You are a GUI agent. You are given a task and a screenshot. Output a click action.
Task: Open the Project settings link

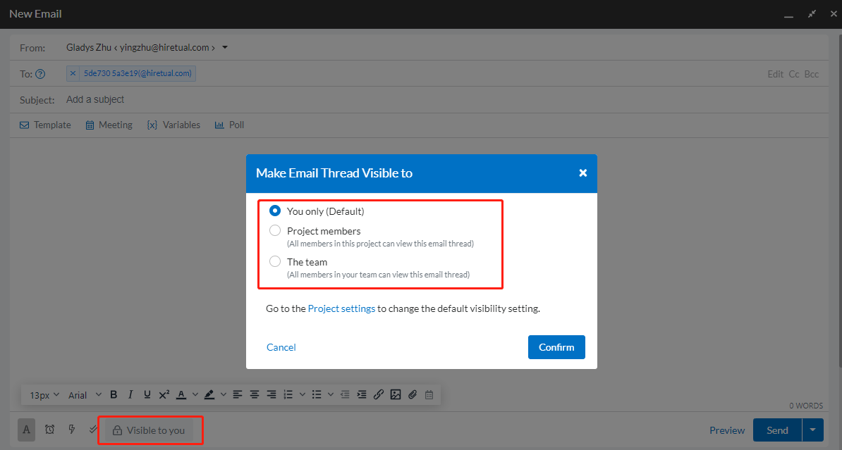click(x=341, y=308)
